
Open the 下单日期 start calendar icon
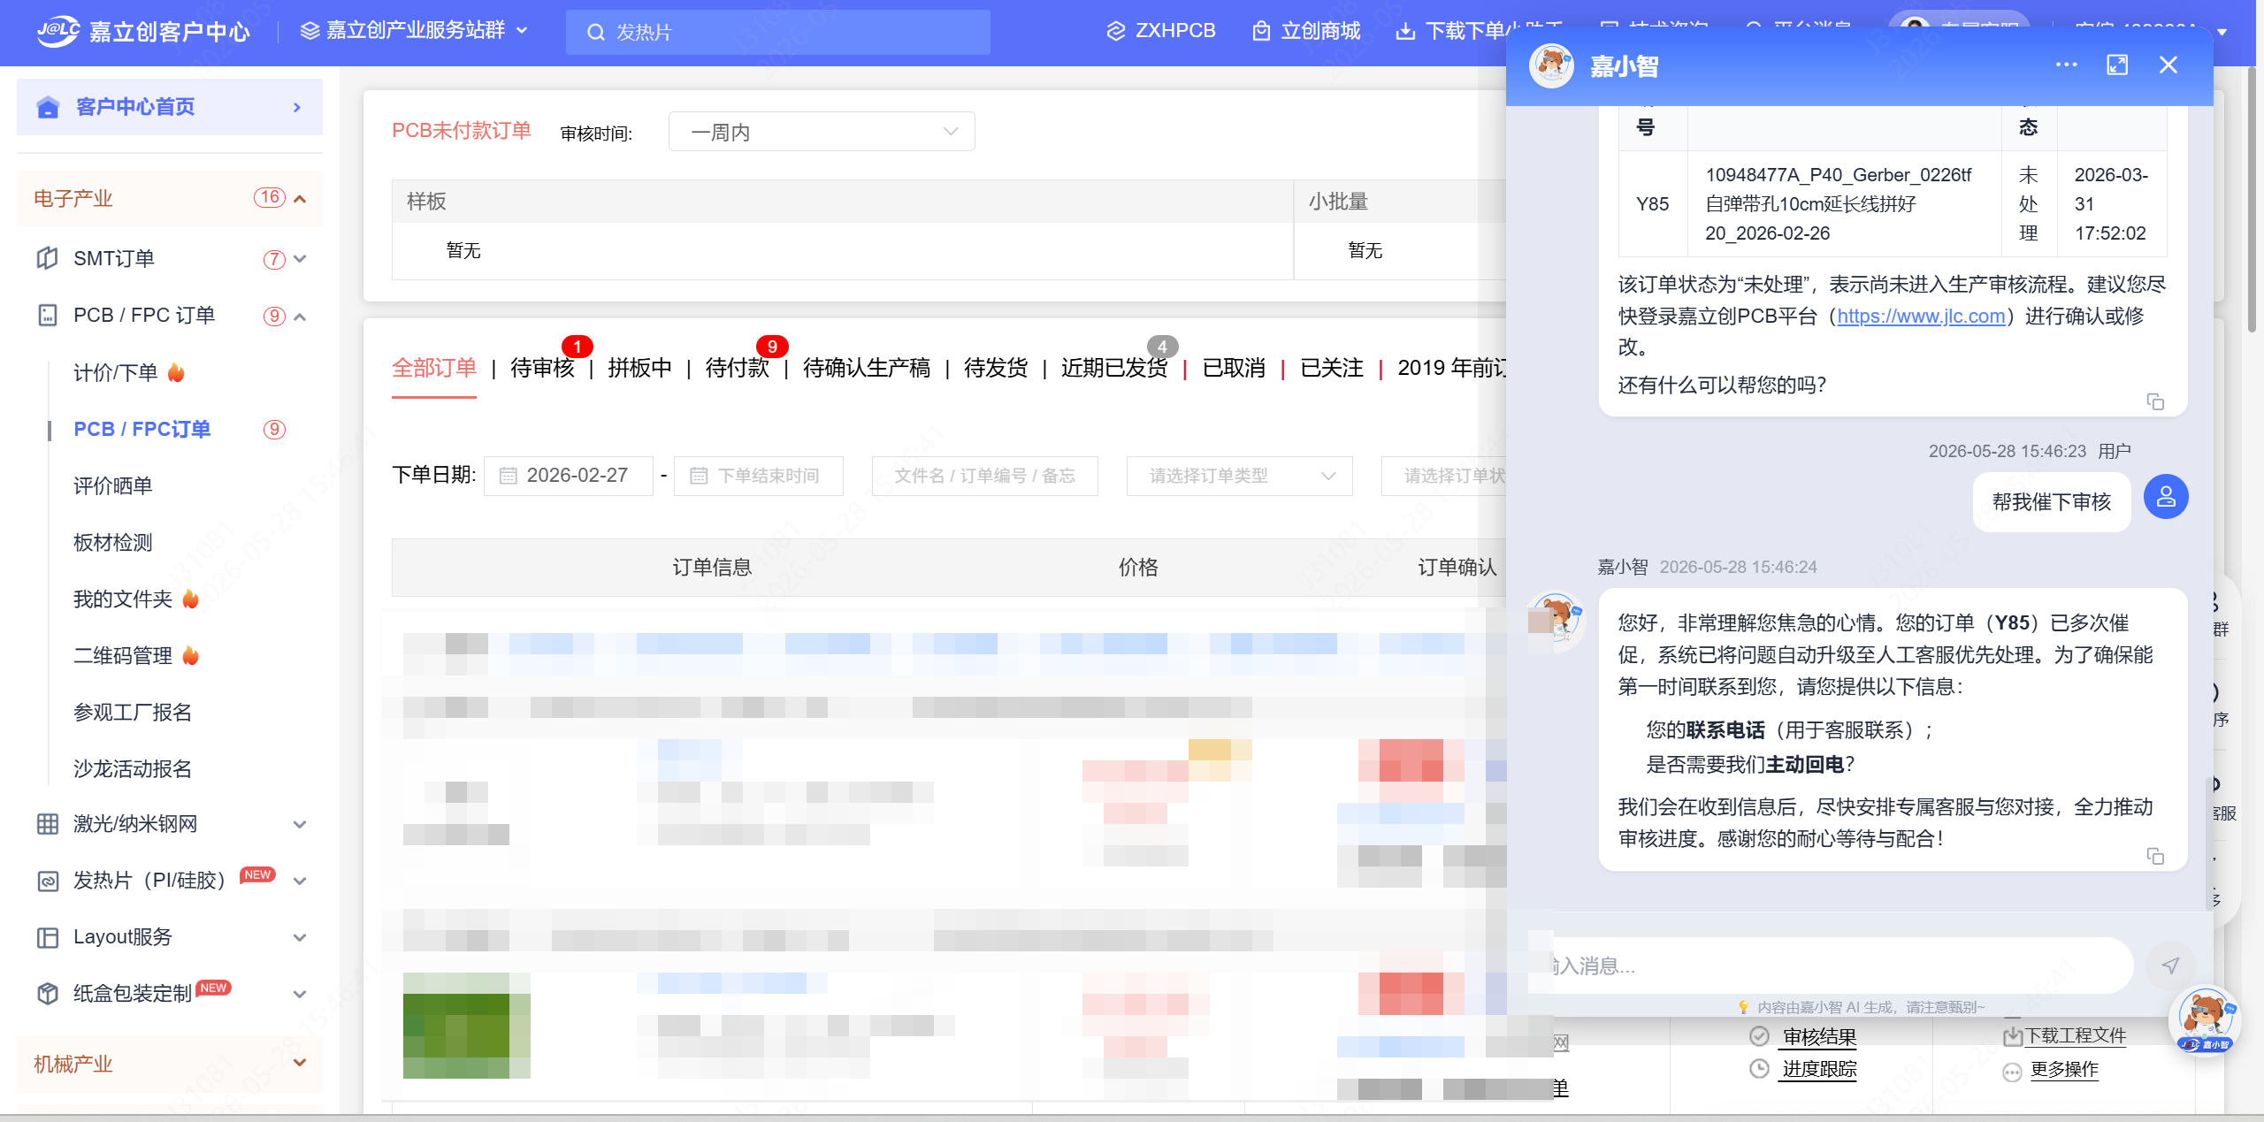[508, 476]
